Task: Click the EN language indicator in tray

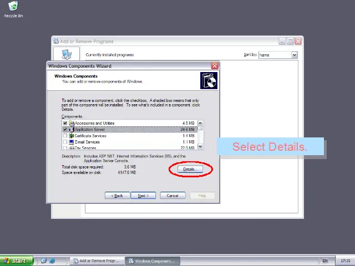Action: [325, 261]
